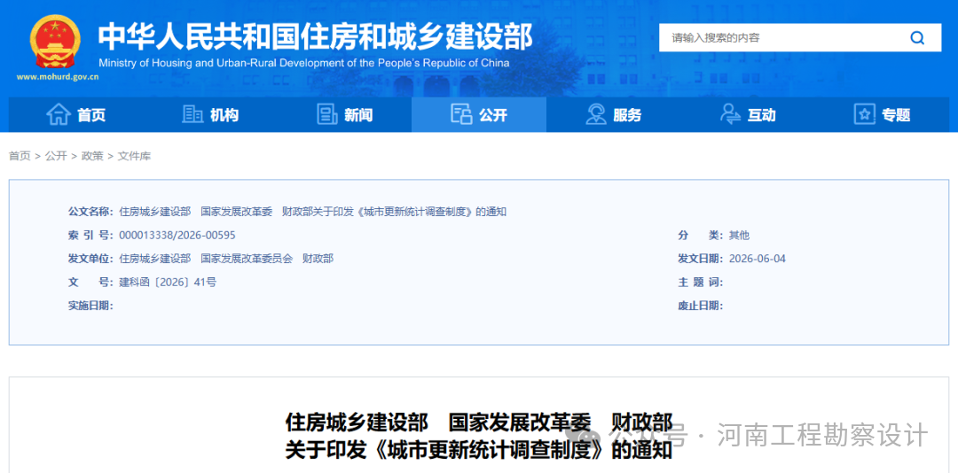Click the building icon beside 机构
Viewport: 958px width, 473px height.
tap(193, 114)
